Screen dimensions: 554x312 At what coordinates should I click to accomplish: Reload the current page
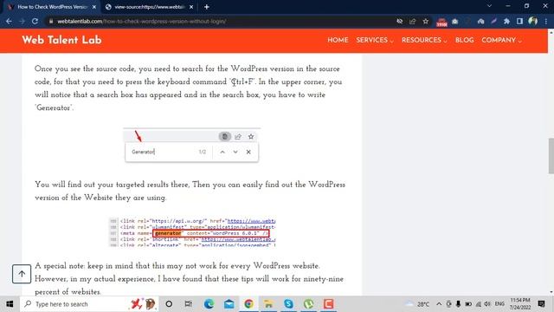pyautogui.click(x=35, y=21)
